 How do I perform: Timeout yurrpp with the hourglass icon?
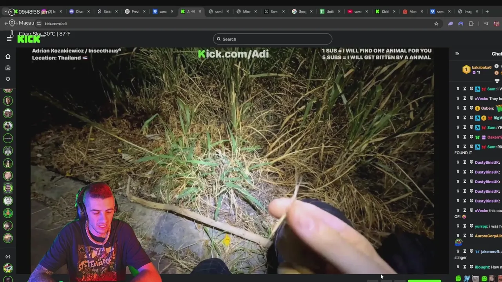pyautogui.click(x=465, y=226)
